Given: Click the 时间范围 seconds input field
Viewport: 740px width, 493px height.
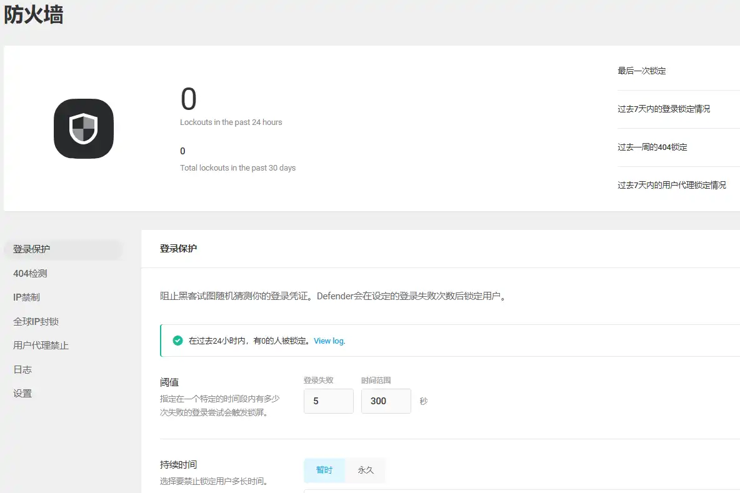Looking at the screenshot, I should coord(386,401).
